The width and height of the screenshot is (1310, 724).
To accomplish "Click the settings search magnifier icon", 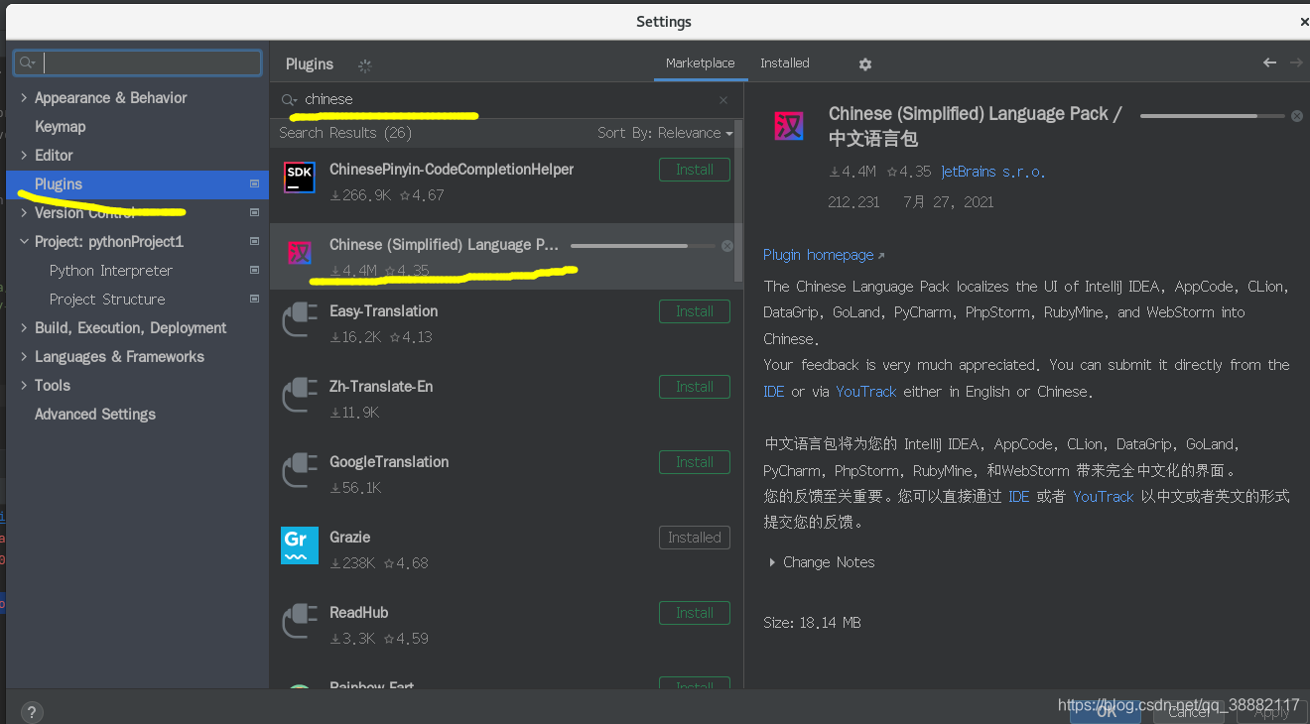I will 28,63.
